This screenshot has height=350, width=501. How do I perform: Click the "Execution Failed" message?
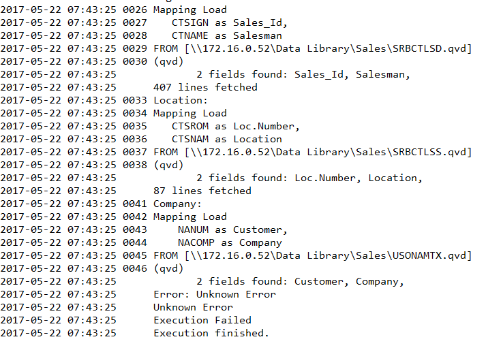(202, 320)
